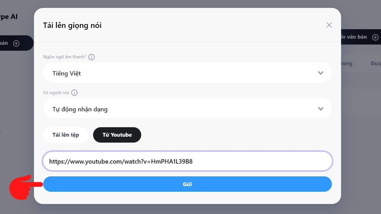Click the Ngôn ngữ âm thanh label

click(64, 57)
